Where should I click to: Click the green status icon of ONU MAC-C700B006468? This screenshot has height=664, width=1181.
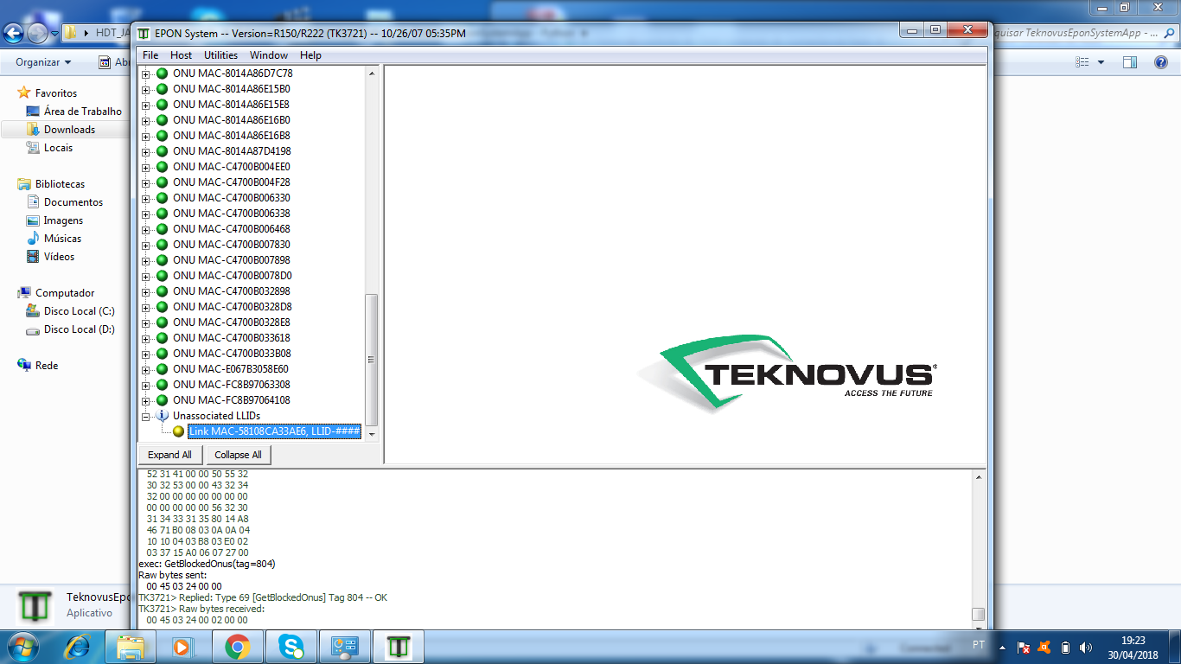pyautogui.click(x=162, y=229)
